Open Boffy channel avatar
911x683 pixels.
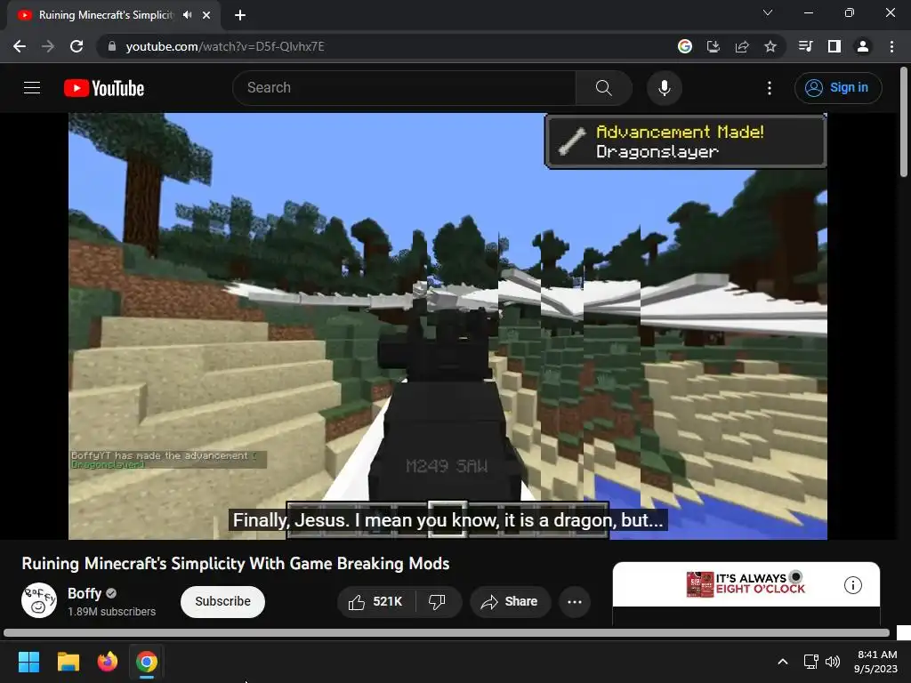pyautogui.click(x=39, y=600)
